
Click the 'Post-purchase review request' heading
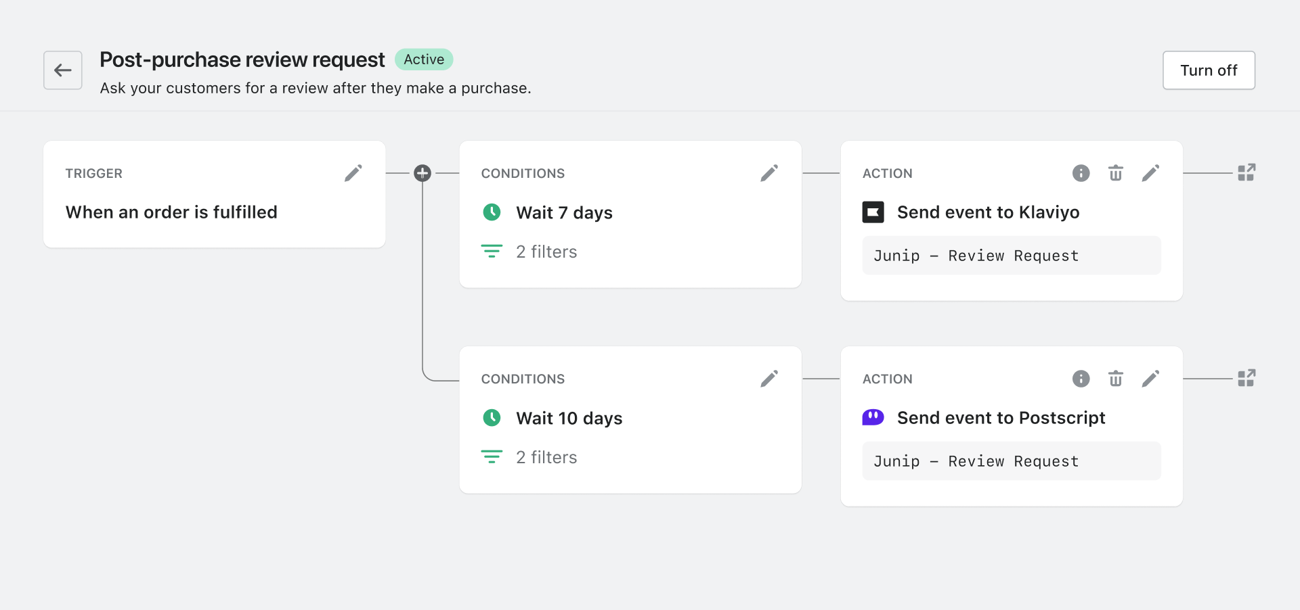coord(242,60)
